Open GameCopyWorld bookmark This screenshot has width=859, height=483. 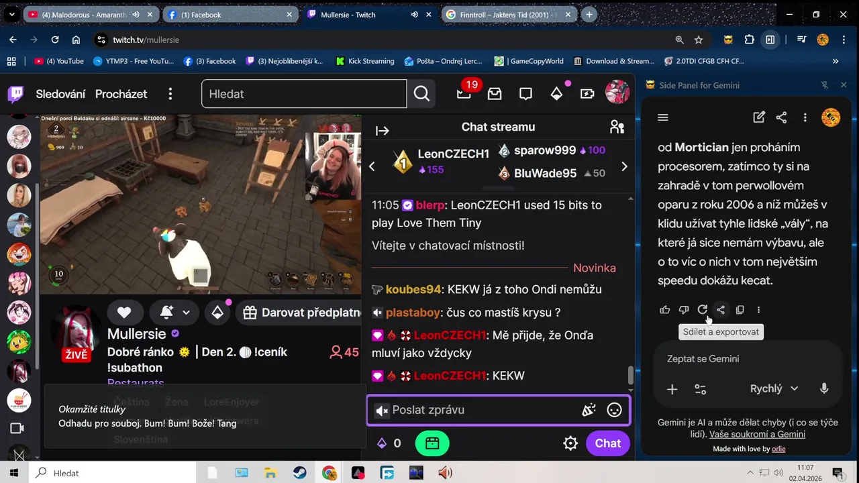529,61
